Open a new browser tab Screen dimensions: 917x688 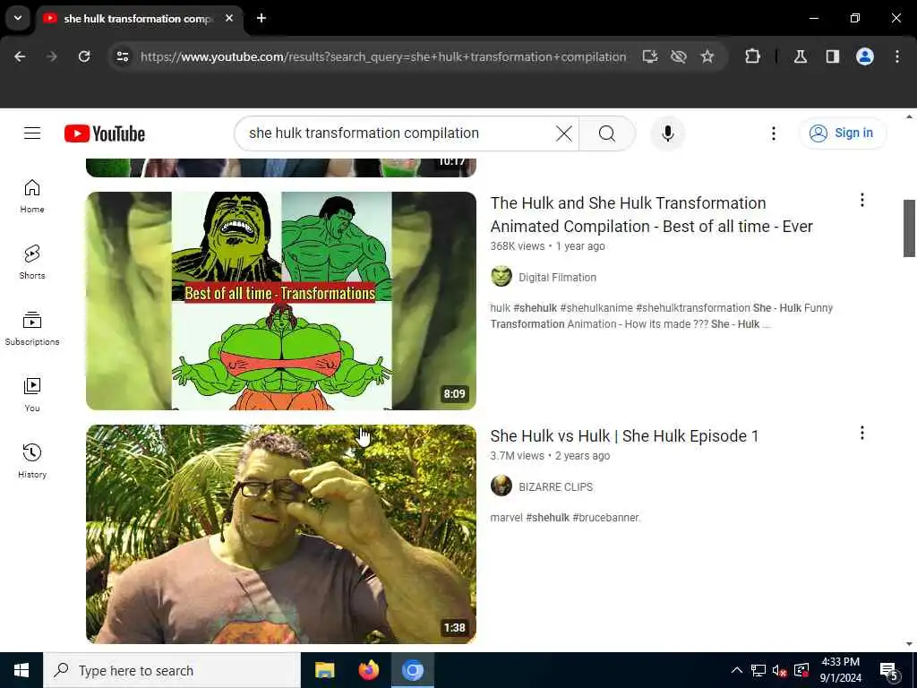tap(261, 18)
